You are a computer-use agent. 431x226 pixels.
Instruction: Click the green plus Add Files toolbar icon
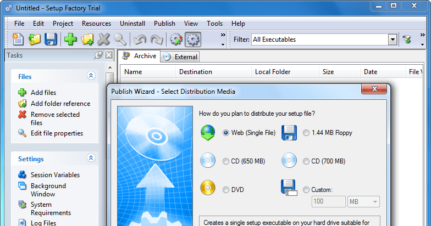[x=70, y=39]
